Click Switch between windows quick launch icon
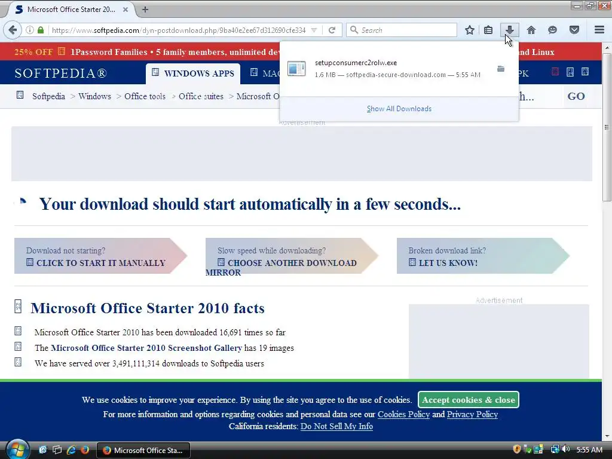The height and width of the screenshot is (459, 612). pyautogui.click(x=57, y=450)
